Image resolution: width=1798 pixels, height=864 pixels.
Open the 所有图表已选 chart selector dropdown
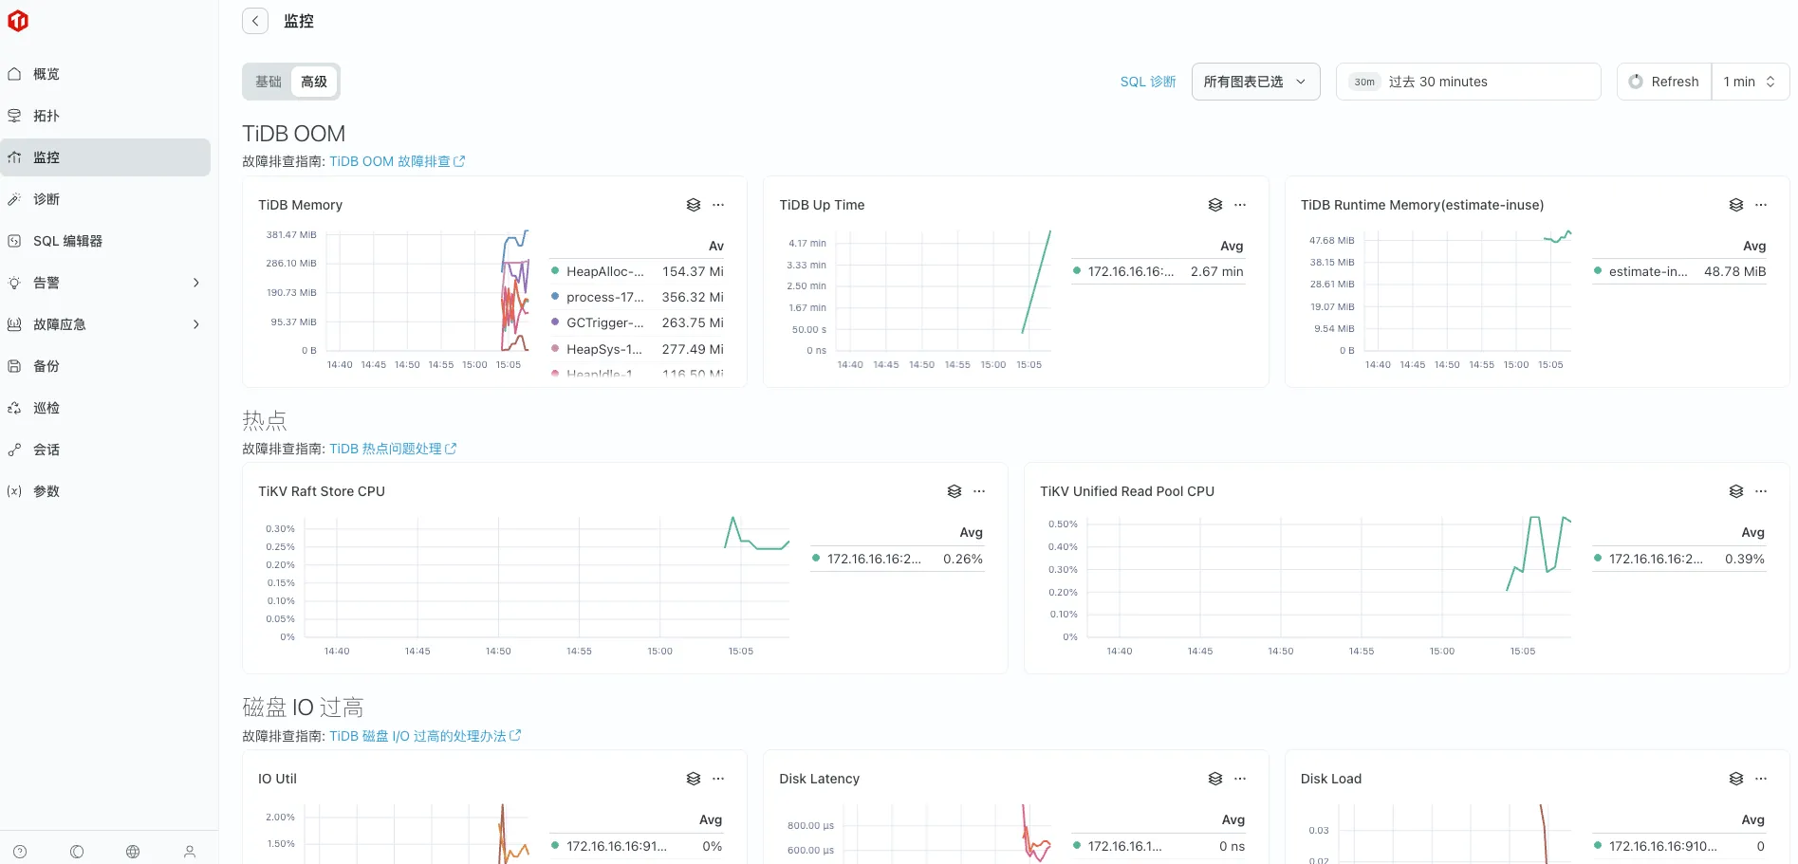coord(1254,82)
